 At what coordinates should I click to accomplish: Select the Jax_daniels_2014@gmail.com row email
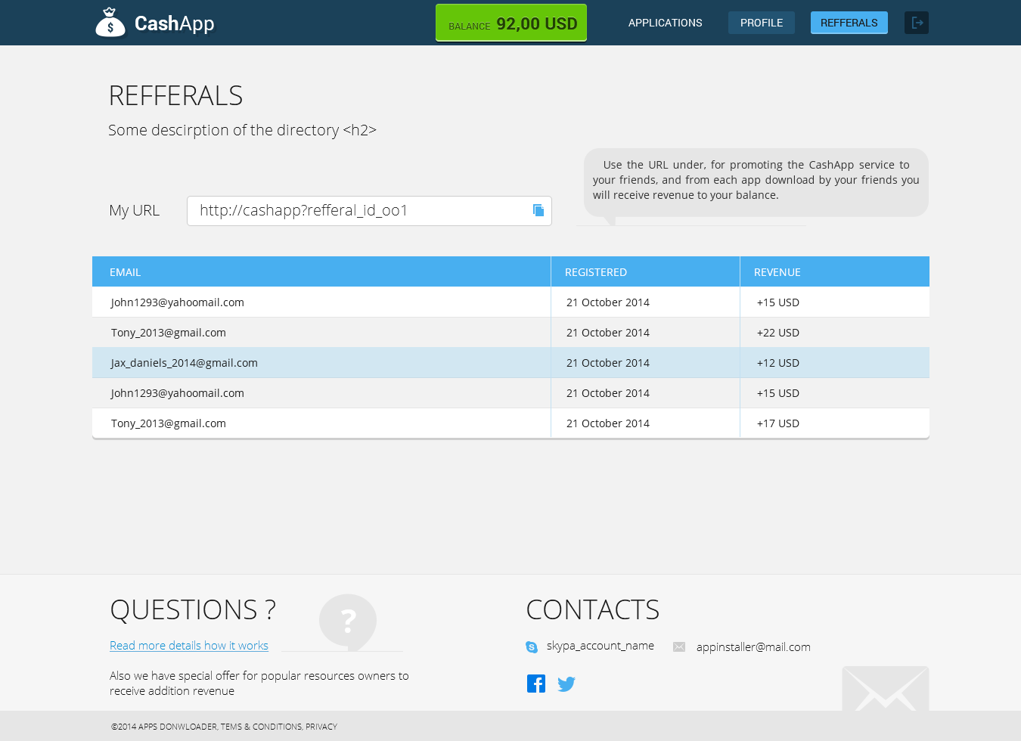point(185,363)
